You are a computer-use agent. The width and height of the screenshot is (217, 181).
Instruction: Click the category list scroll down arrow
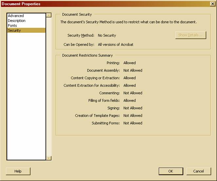click(49, 158)
